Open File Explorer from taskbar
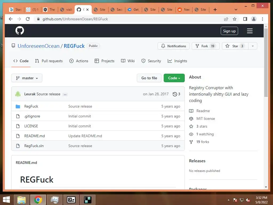273x205 pixels. click(22, 200)
